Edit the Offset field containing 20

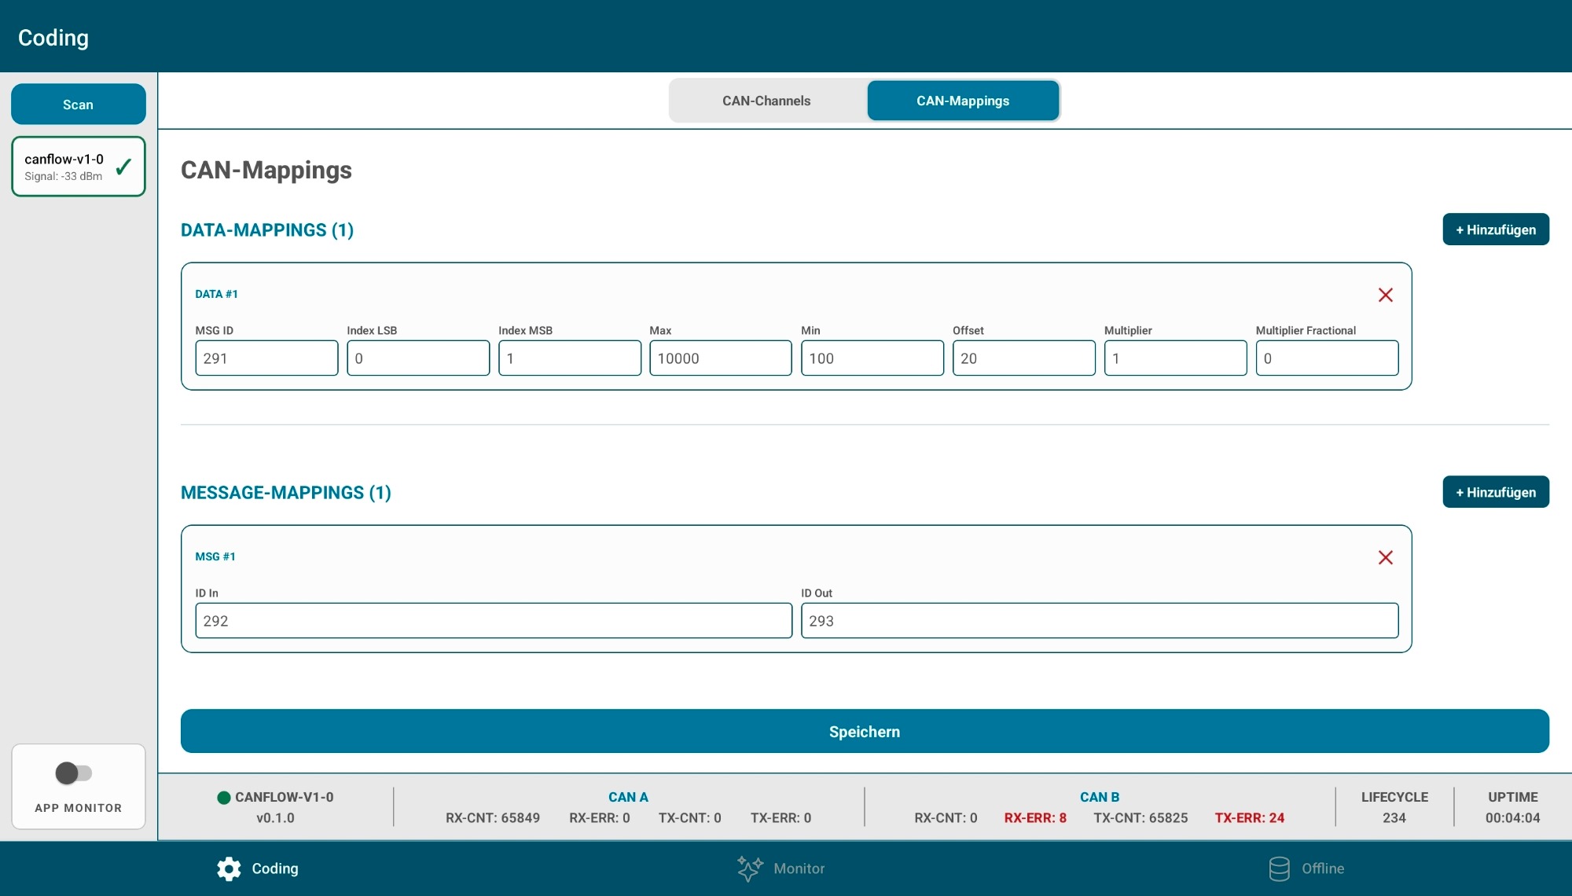1023,358
